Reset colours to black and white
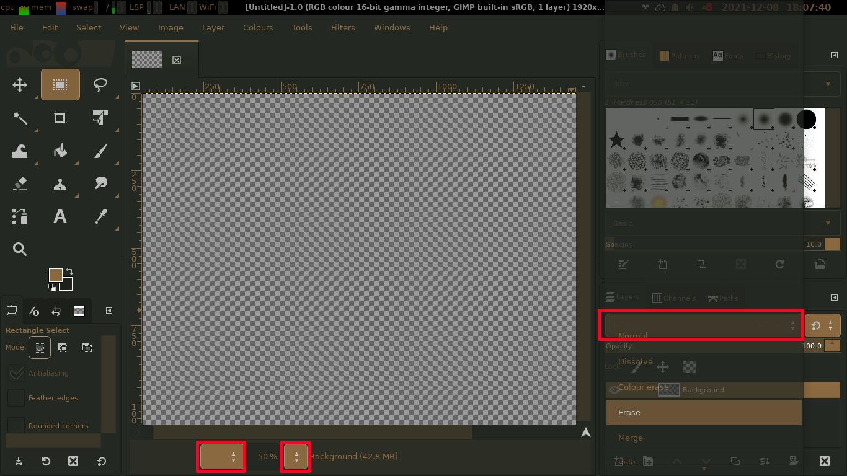The image size is (847, 476). point(52,288)
